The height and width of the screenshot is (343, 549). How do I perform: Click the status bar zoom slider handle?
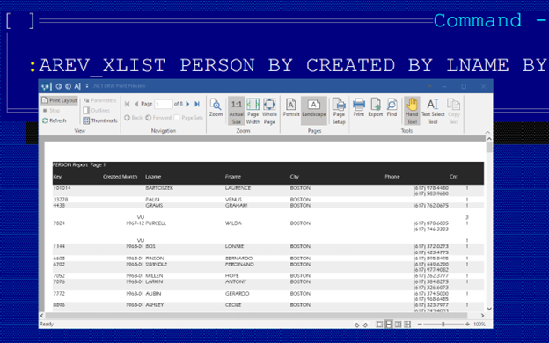click(x=443, y=325)
